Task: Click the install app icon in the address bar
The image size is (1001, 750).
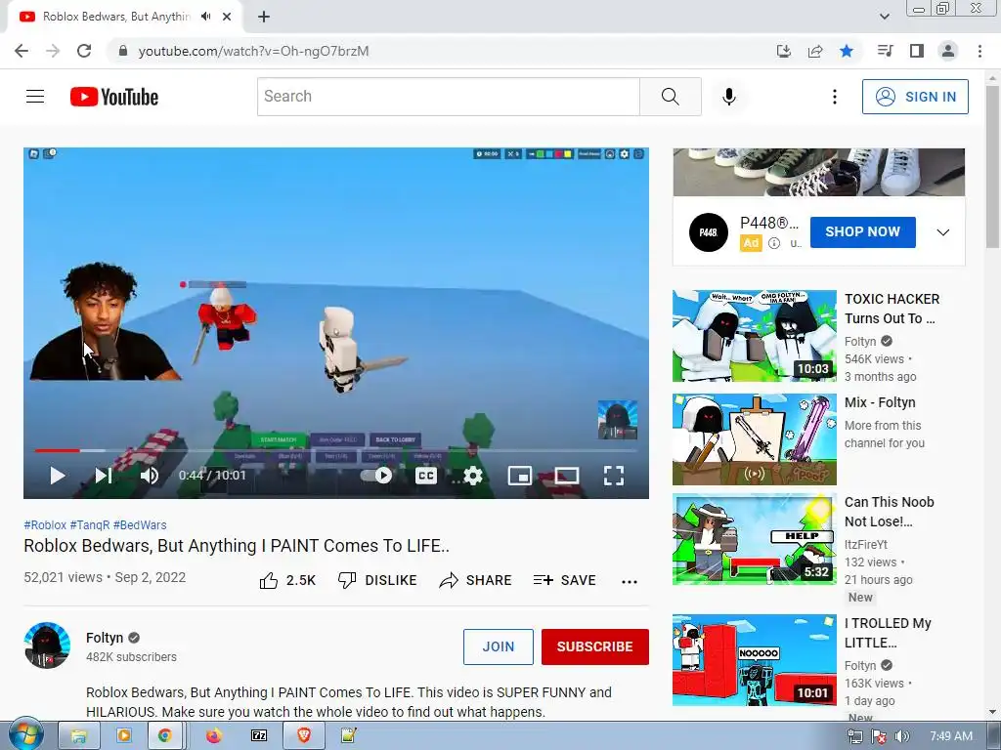Action: point(783,51)
